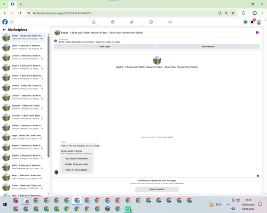Image resolution: width=267 pixels, height=213 pixels.
Task: Open Comesha conversation in the list
Action: click(x=23, y=117)
